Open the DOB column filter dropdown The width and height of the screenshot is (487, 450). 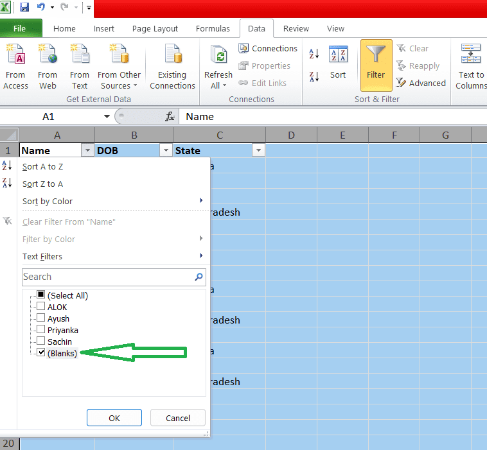coord(166,150)
